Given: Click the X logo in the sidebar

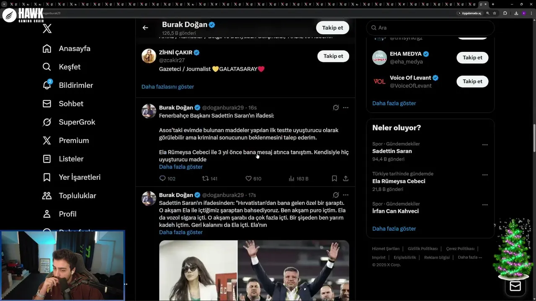Looking at the screenshot, I should (x=47, y=28).
